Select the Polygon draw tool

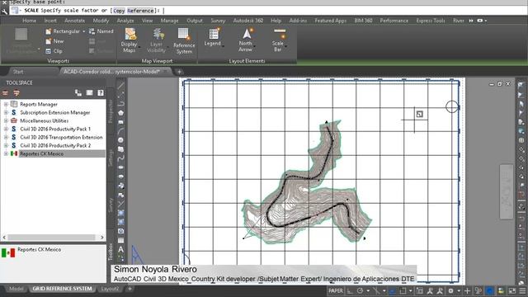[x=121, y=113]
